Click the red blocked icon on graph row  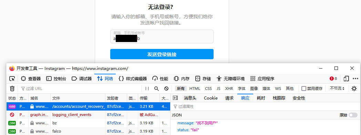tap(12, 115)
